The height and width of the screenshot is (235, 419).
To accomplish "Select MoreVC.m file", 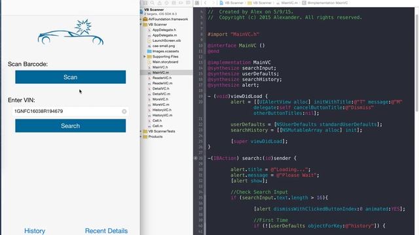I will (x=160, y=104).
